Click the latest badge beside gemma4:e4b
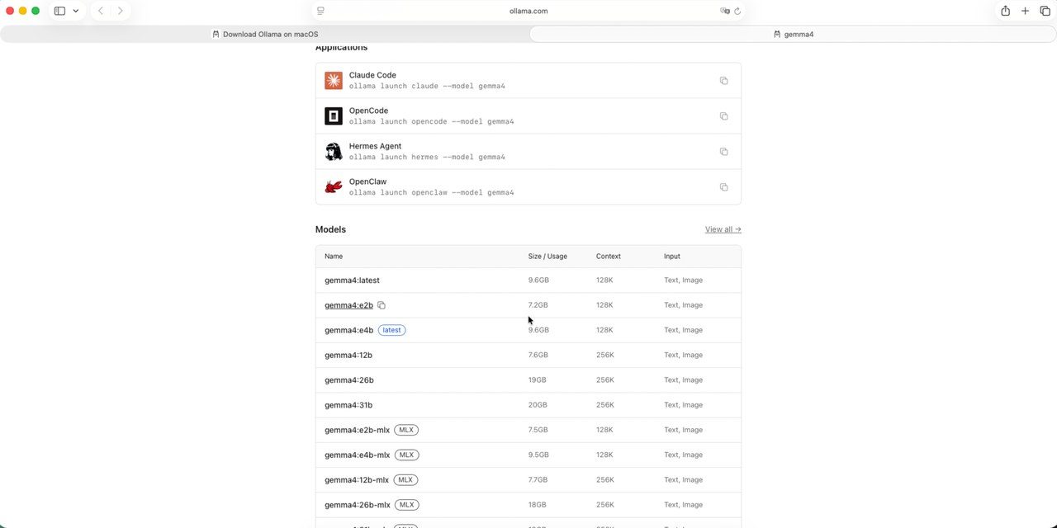 coord(392,330)
